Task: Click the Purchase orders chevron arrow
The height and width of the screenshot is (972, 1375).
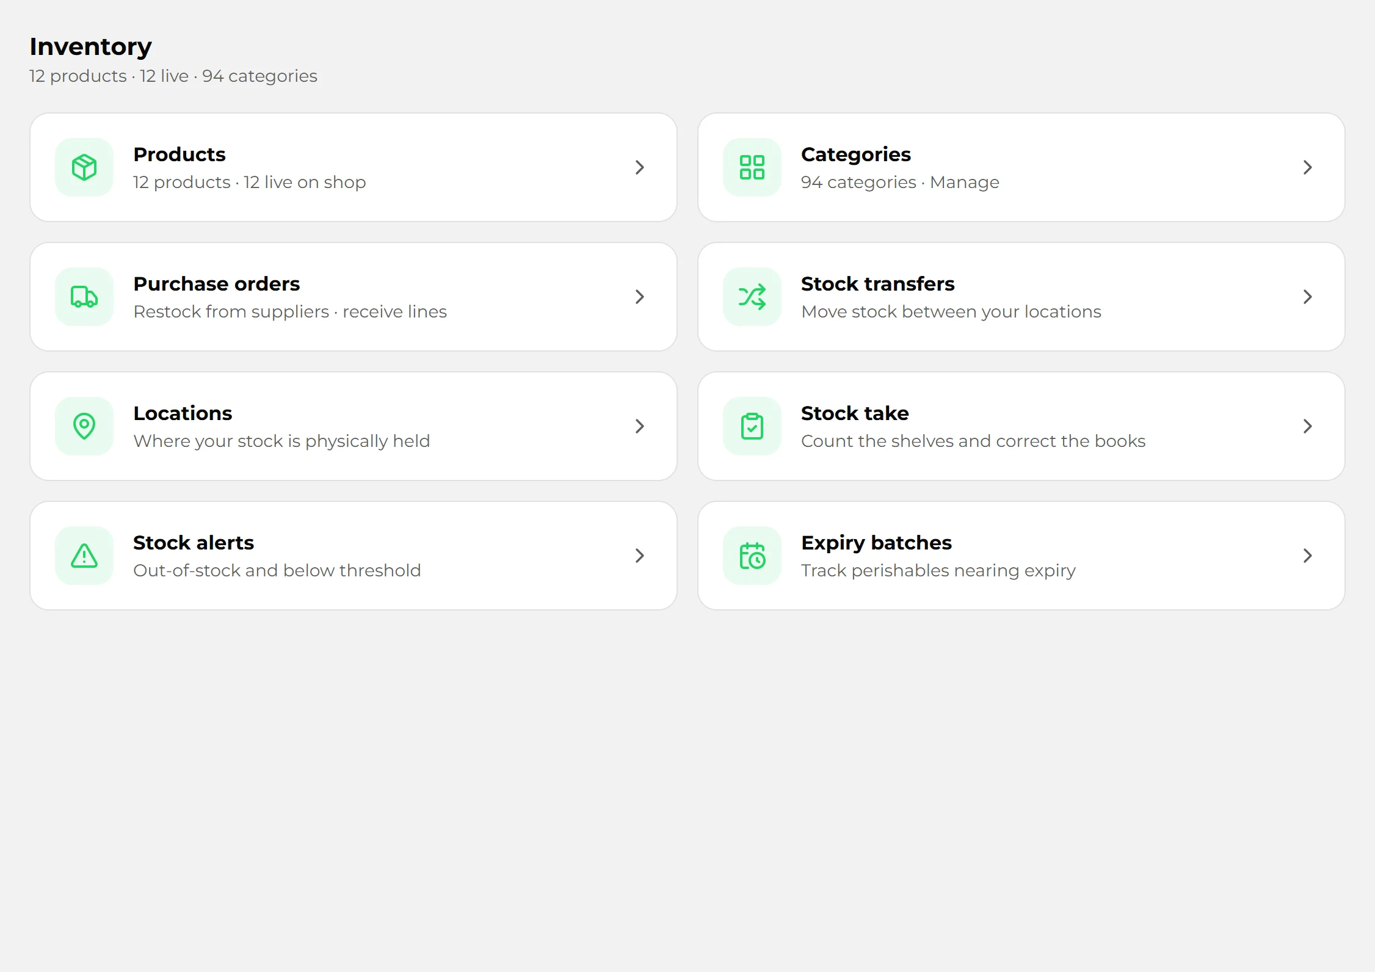Action: coord(639,297)
